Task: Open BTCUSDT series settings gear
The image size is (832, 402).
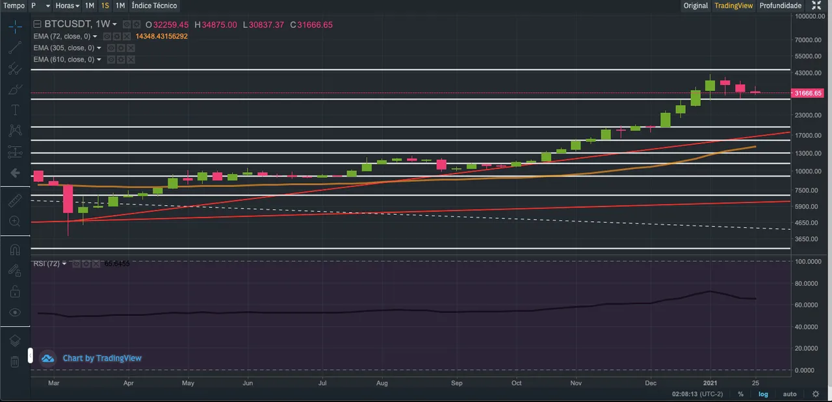Action: pos(136,25)
